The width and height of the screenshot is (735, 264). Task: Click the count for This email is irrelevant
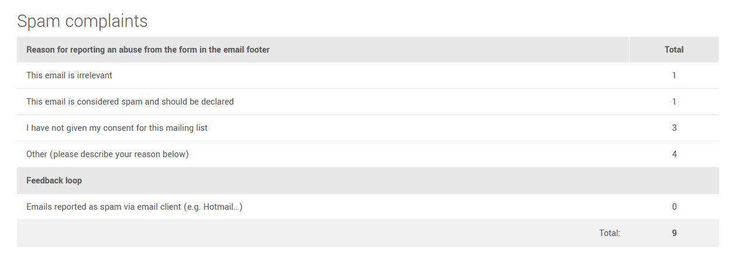point(674,75)
